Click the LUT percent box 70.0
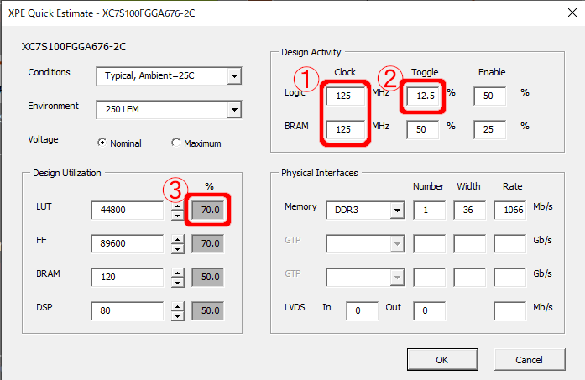This screenshot has height=380, width=585. [x=208, y=210]
